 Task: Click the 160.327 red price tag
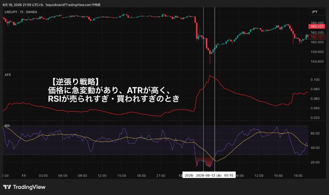[317, 26]
